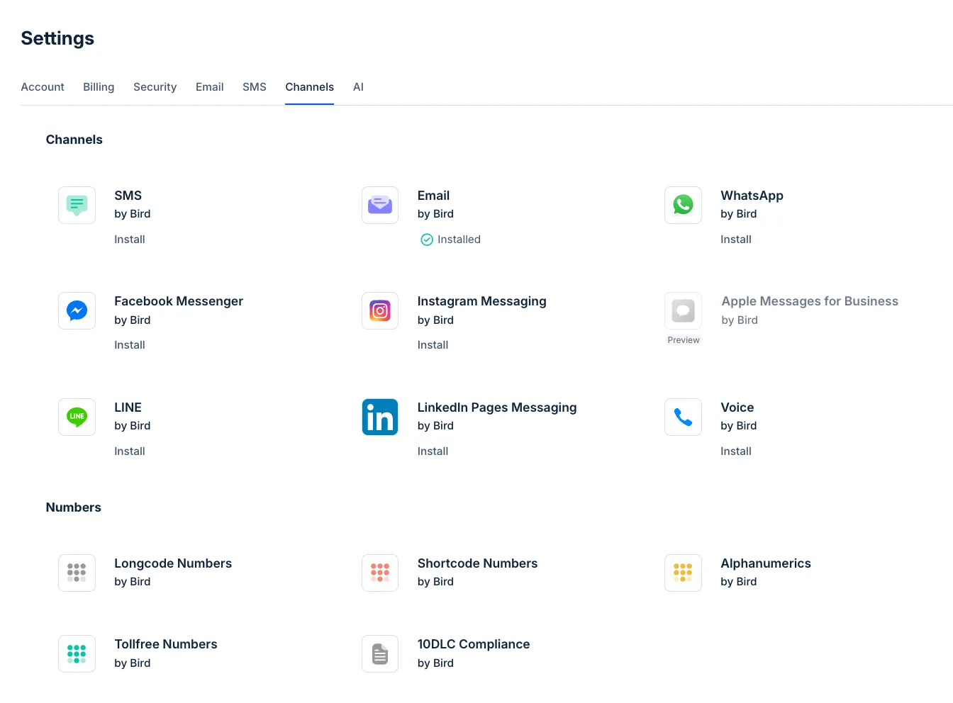Select the WhatsApp channel icon
This screenshot has width=953, height=703.
(683, 205)
